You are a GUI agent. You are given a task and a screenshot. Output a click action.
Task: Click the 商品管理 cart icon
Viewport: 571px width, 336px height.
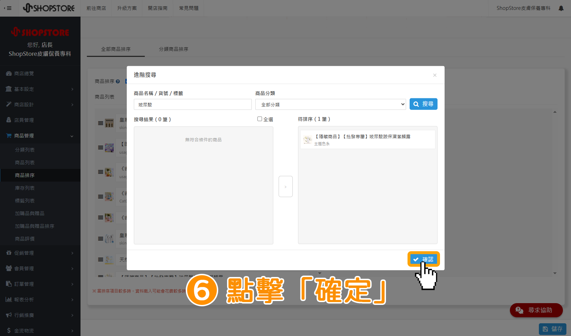click(x=9, y=136)
